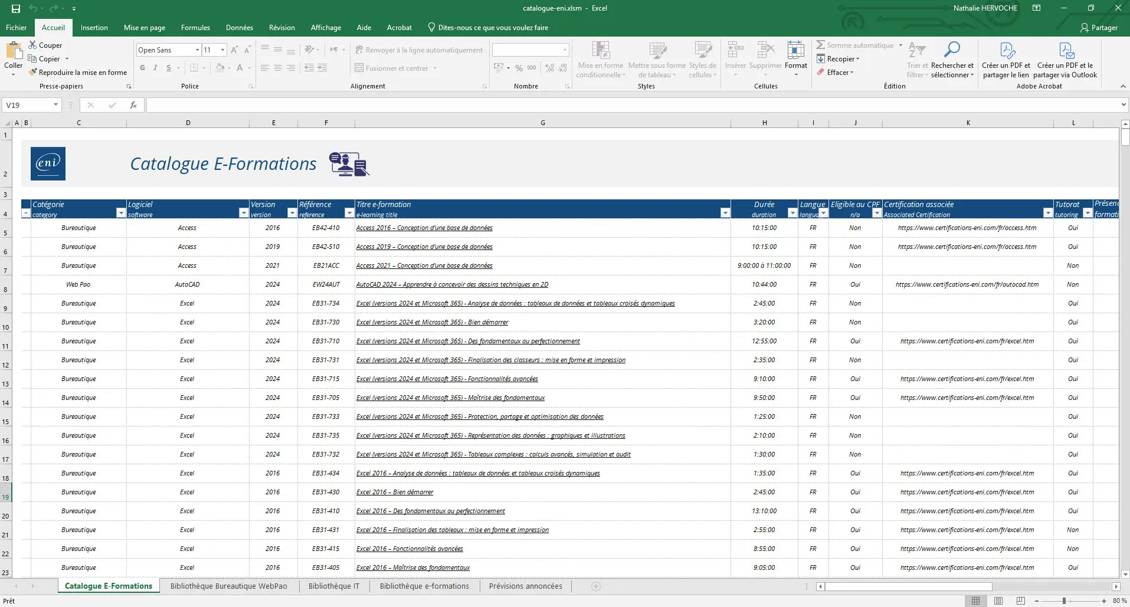Switch to normal view in status bar
This screenshot has width=1130, height=607.
[976, 601]
